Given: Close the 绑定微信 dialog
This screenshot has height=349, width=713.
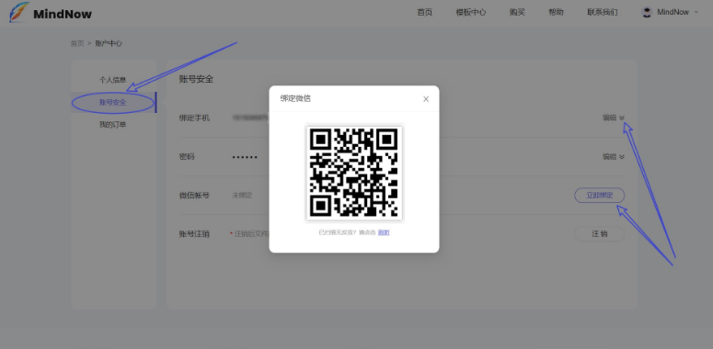Looking at the screenshot, I should pyautogui.click(x=426, y=99).
